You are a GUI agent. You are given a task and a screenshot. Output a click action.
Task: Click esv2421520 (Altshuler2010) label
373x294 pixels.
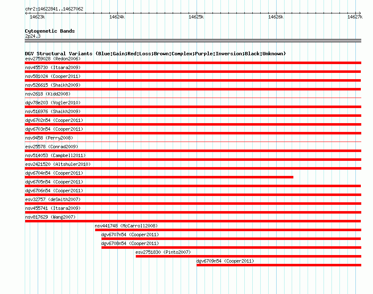click(x=58, y=164)
